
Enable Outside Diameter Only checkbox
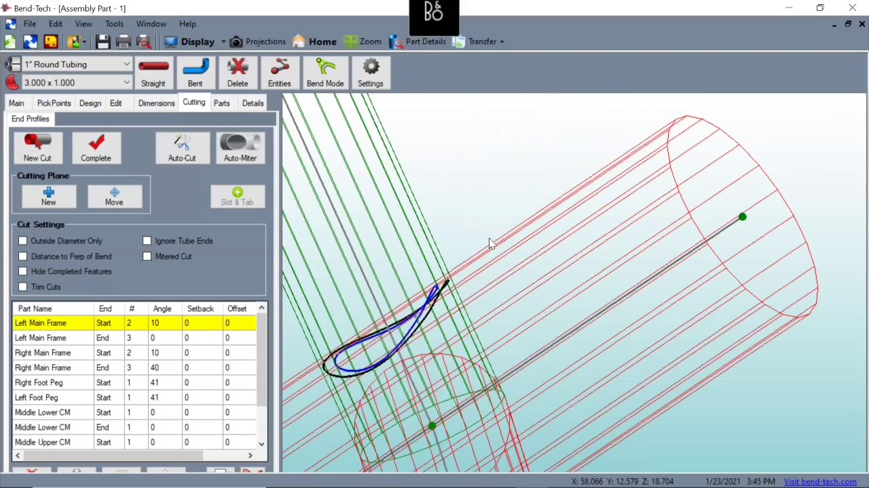click(x=23, y=241)
